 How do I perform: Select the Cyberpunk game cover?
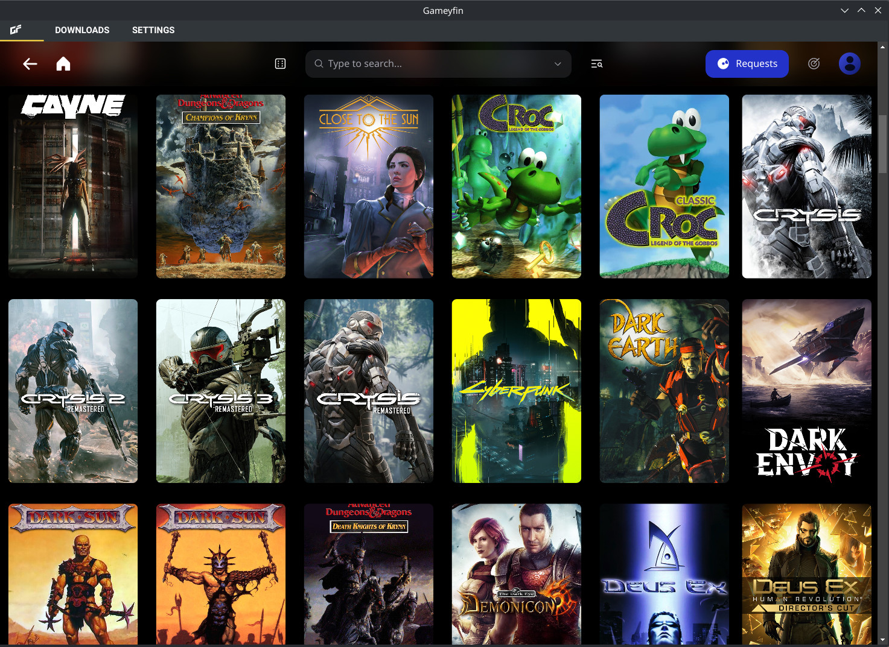click(x=517, y=391)
